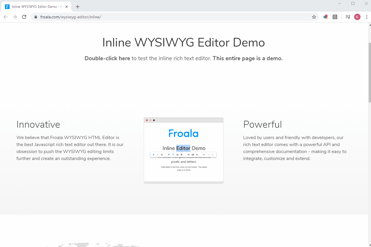Reload the page with the refresh button
Screen dimensions: 371x247
(24, 17)
